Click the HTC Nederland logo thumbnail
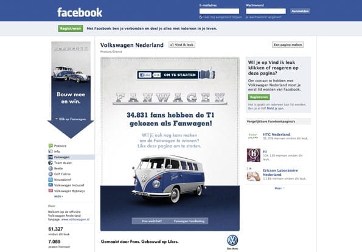 pos(253,136)
